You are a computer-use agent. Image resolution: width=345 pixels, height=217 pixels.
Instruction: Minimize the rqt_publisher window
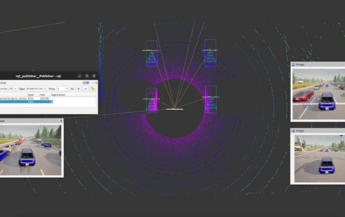tap(80, 76)
